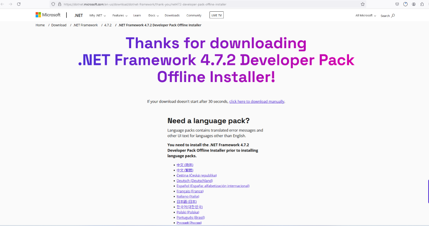The height and width of the screenshot is (226, 429).
Task: Open the 日本語 (日本) language pack link
Action: pyautogui.click(x=186, y=202)
